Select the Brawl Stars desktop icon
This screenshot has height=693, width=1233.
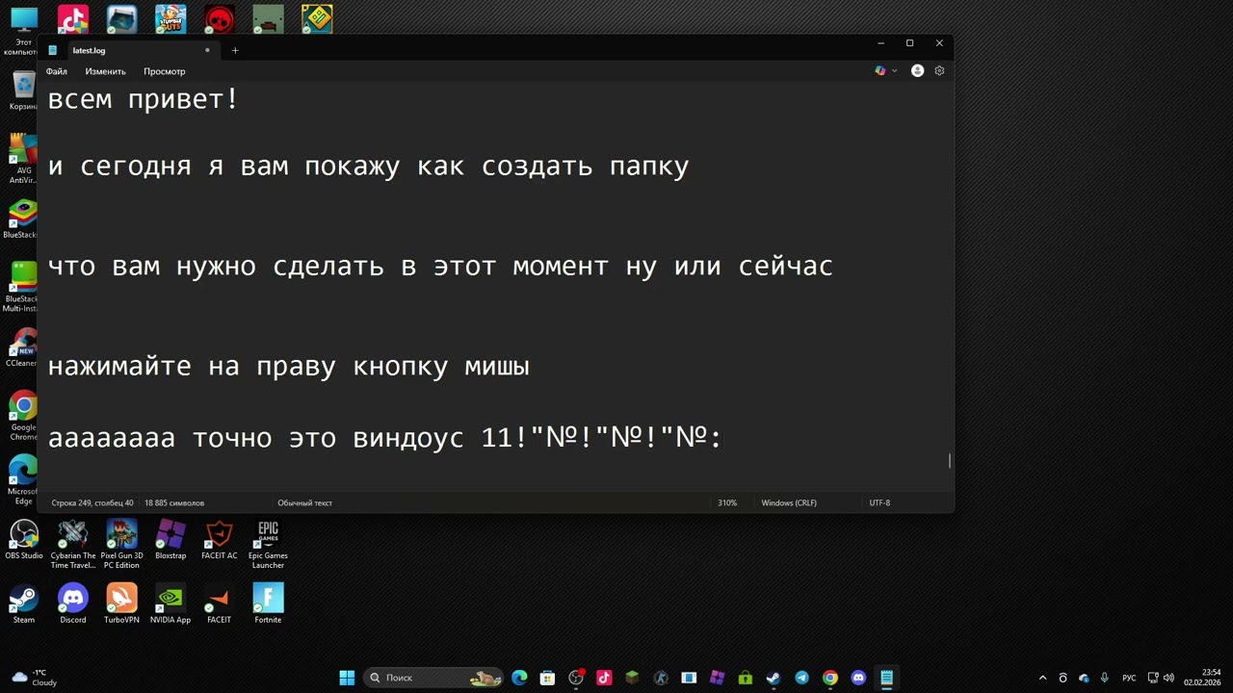point(220,19)
